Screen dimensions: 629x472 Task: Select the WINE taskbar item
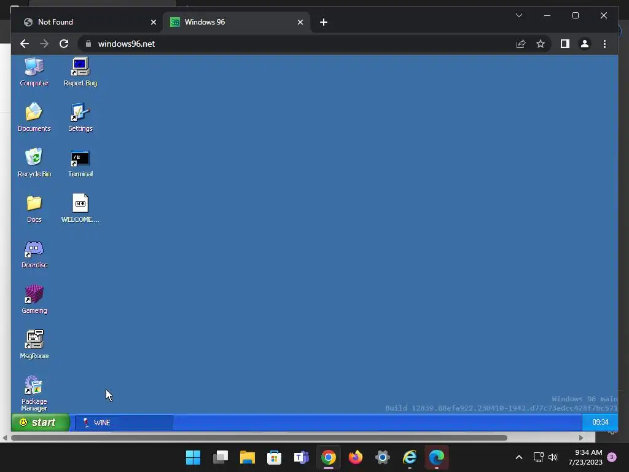[124, 423]
